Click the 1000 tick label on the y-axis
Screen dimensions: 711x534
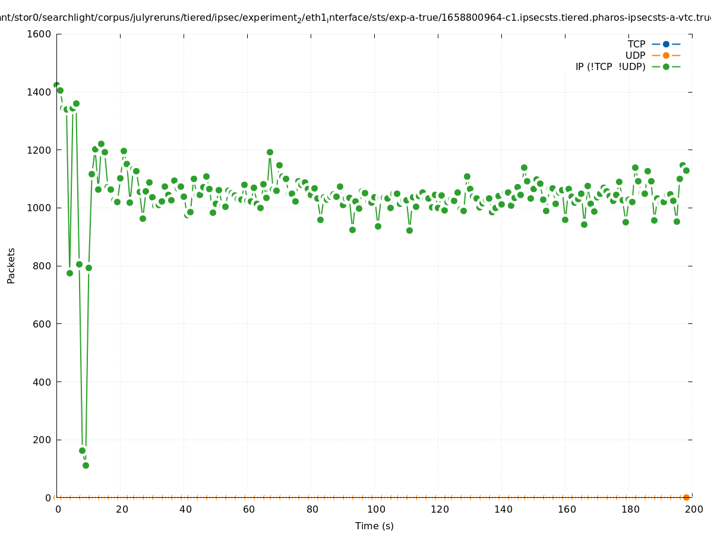pyautogui.click(x=39, y=208)
